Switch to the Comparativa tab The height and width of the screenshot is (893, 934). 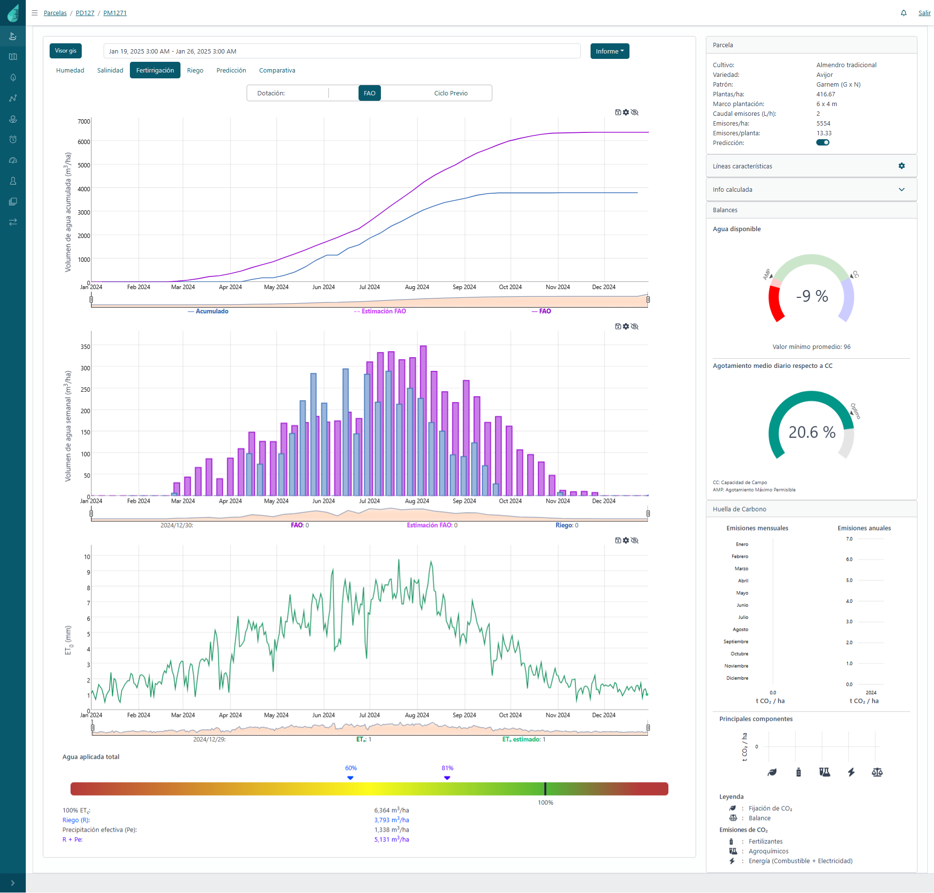coord(277,71)
